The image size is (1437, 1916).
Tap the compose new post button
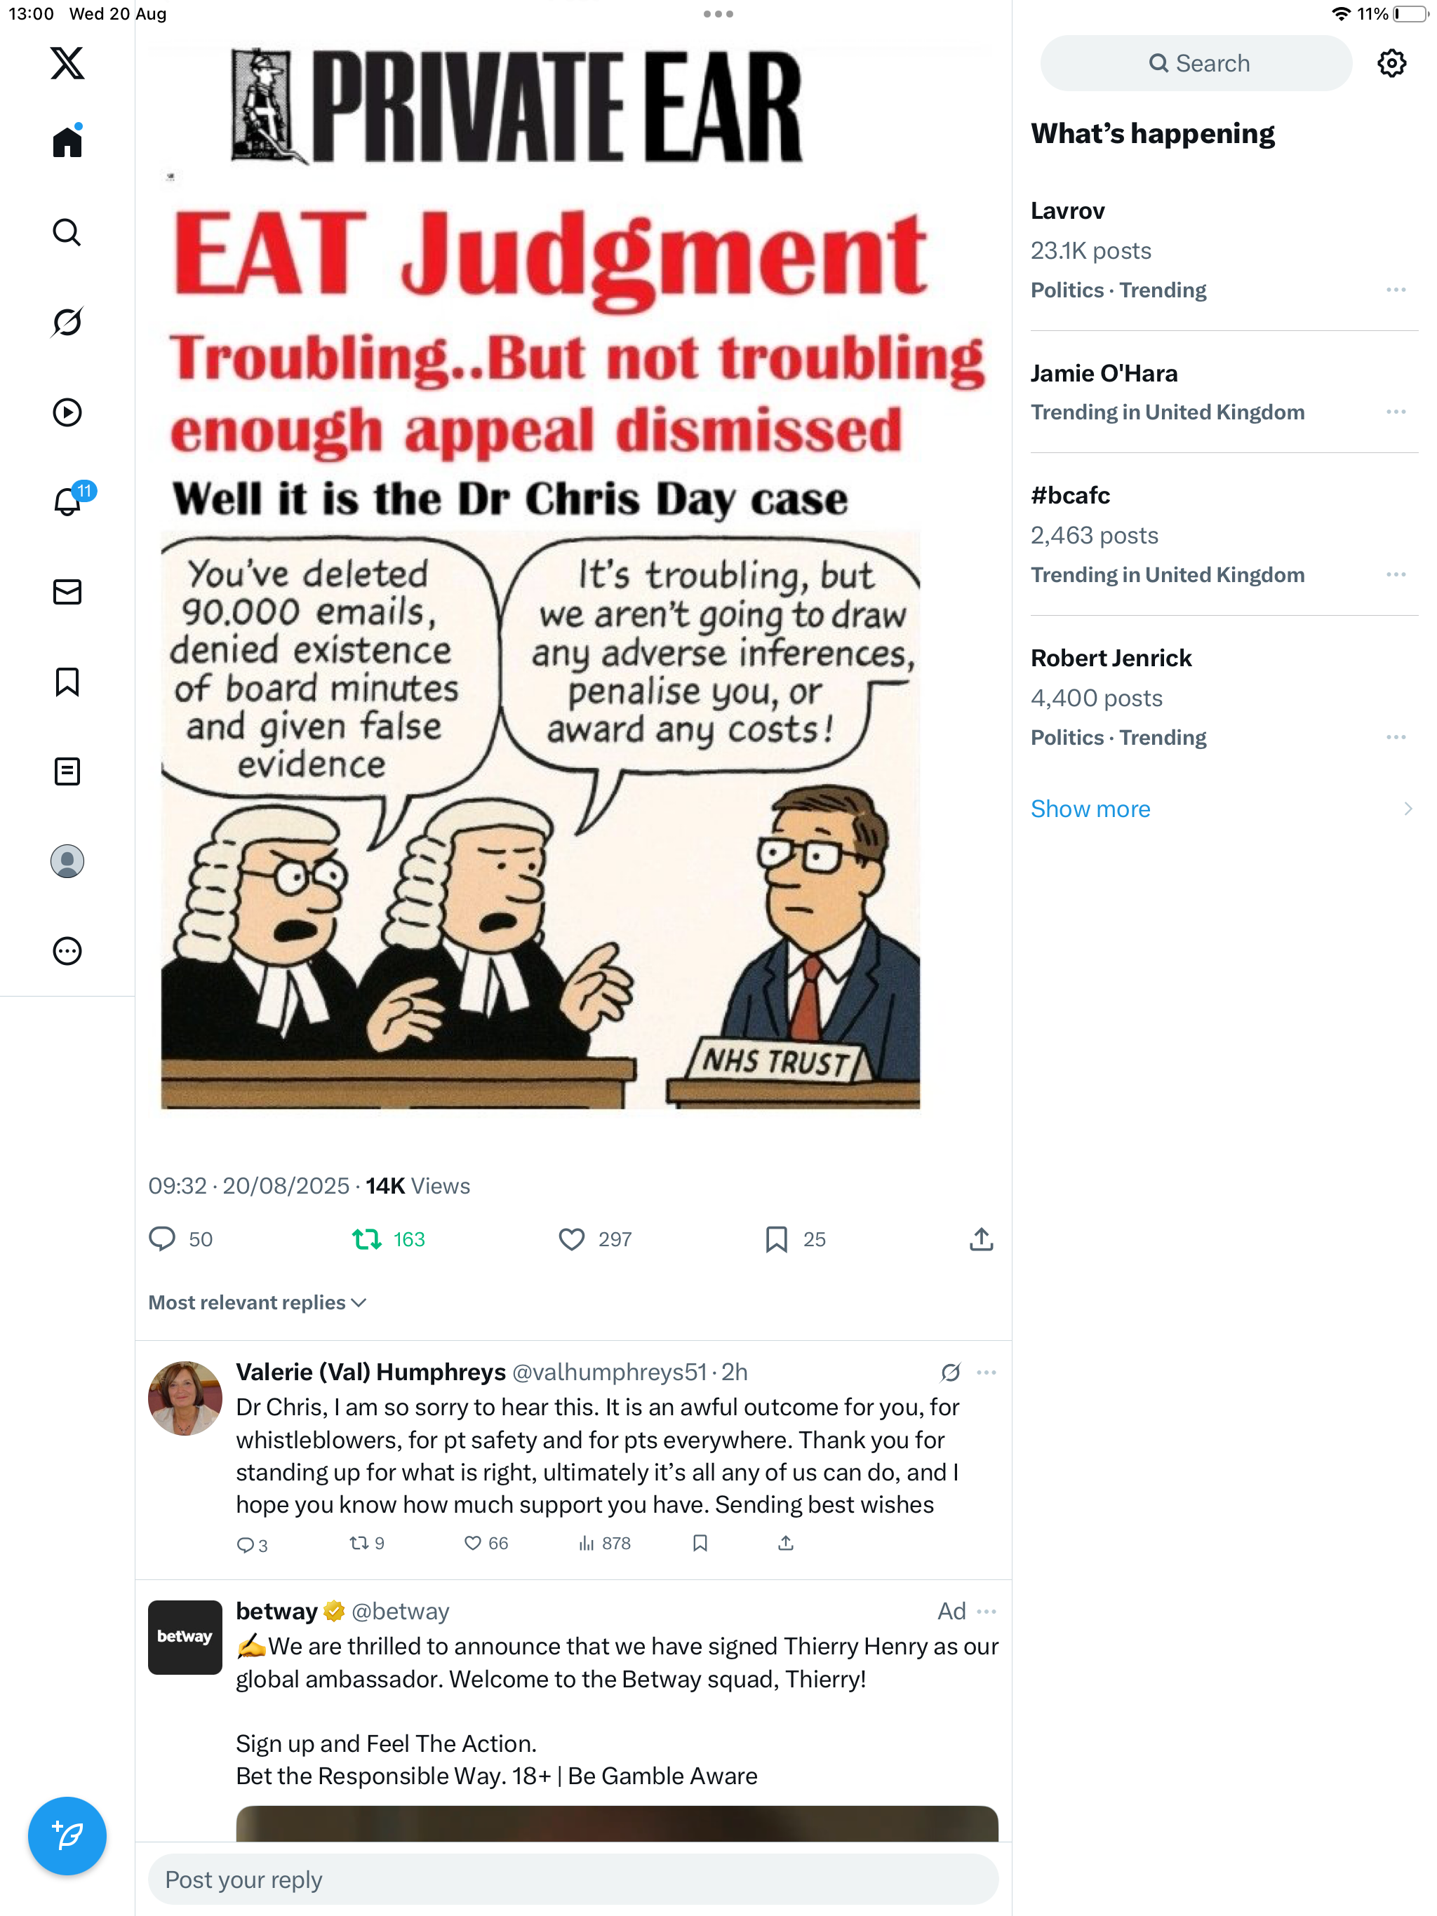point(67,1835)
